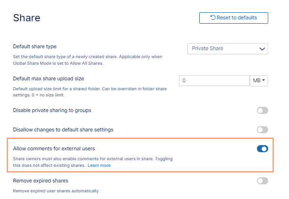289x199 pixels.
Task: Click Disallow changes to default share settings text
Action: 63,129
